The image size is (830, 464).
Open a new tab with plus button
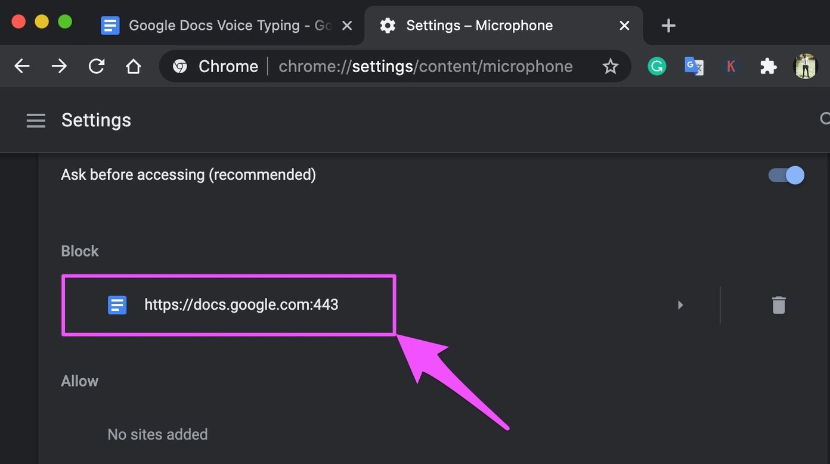(x=668, y=26)
